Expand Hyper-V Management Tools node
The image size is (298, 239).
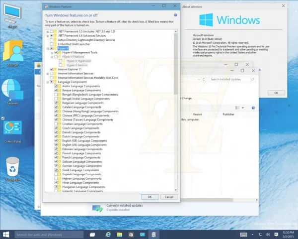click(52, 53)
